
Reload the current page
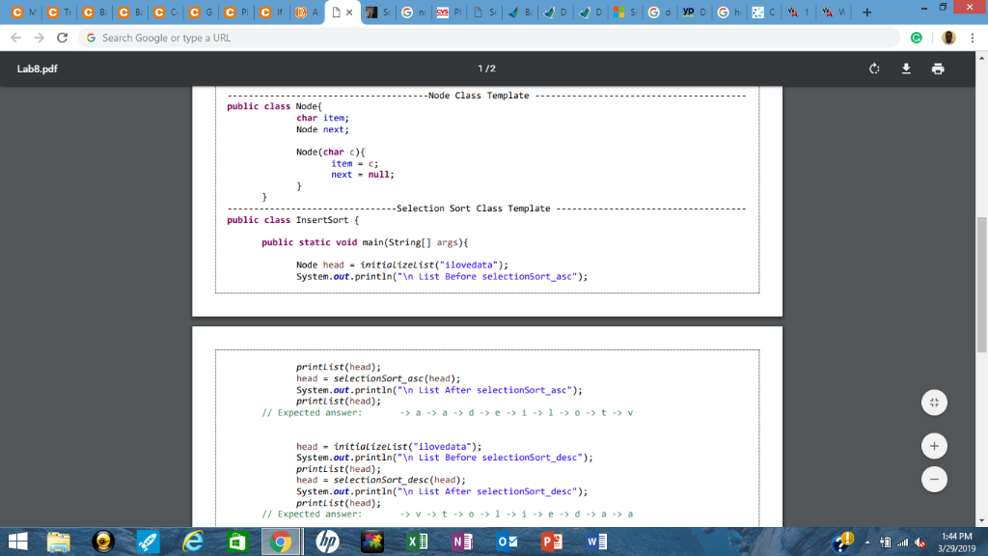pyautogui.click(x=62, y=38)
